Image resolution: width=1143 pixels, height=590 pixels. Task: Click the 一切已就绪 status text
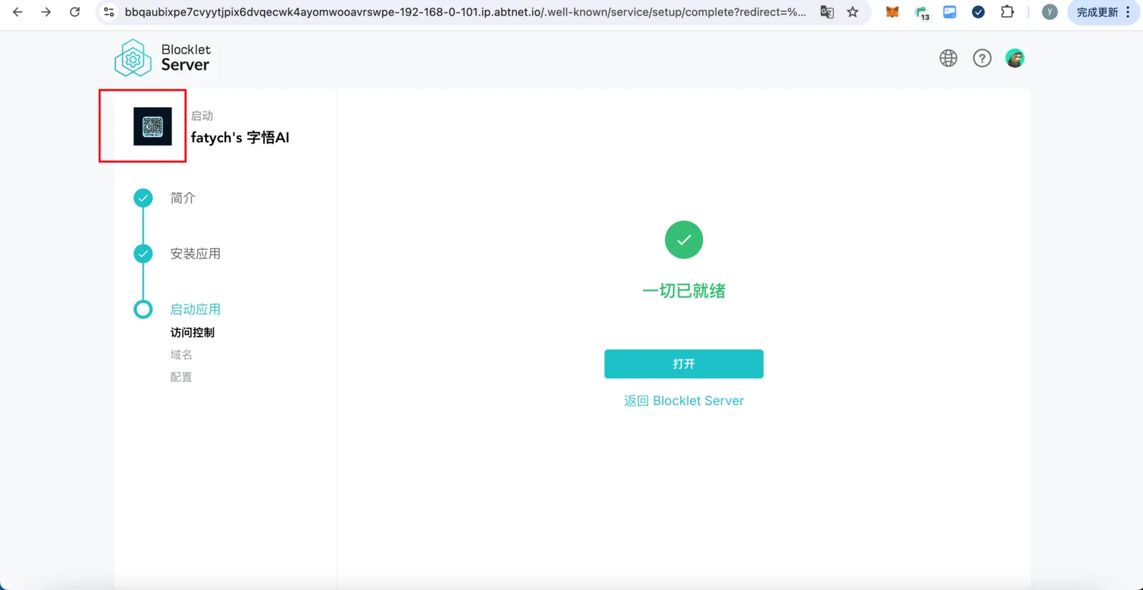click(x=684, y=291)
